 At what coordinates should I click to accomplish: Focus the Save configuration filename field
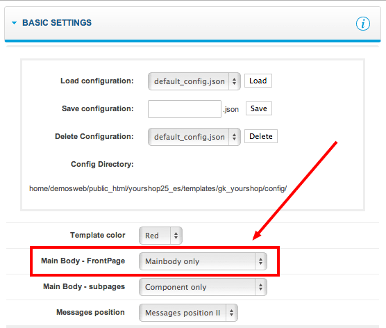pos(185,109)
